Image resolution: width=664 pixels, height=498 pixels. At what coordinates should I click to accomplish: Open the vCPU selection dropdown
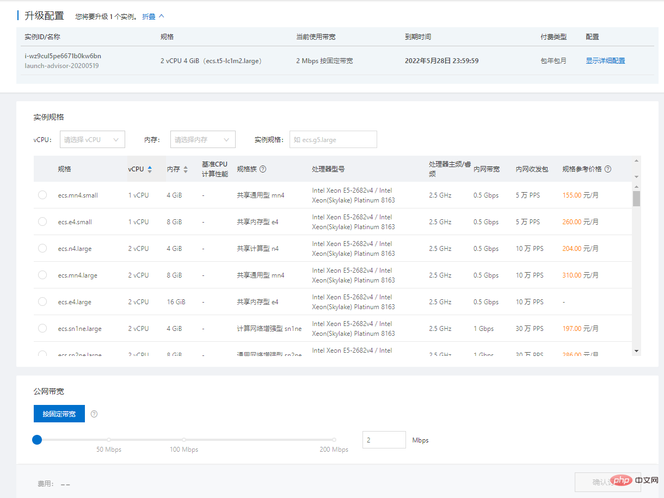(93, 139)
